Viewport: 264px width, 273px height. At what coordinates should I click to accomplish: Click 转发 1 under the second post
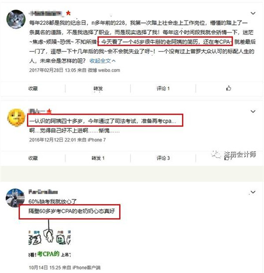[98, 158]
